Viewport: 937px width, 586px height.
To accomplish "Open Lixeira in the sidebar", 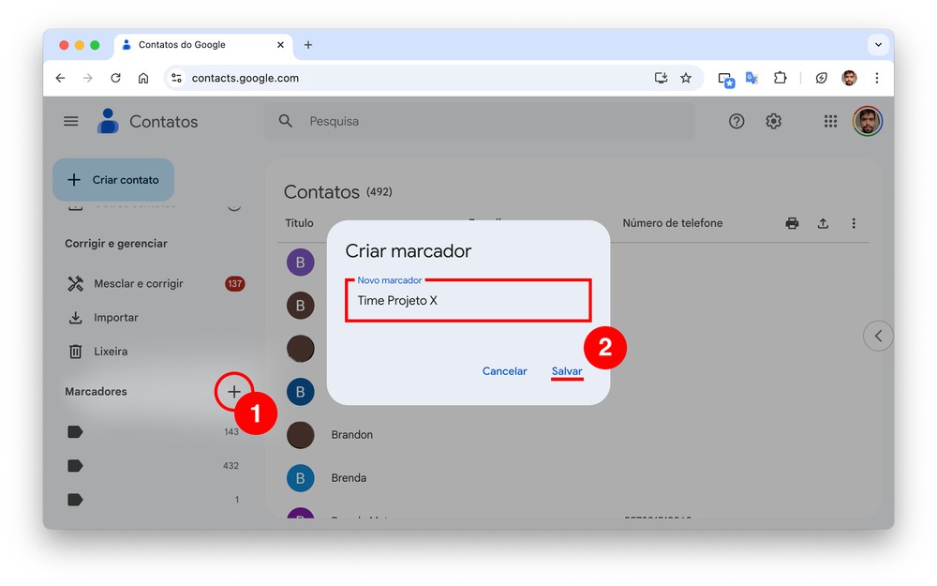I will [111, 352].
